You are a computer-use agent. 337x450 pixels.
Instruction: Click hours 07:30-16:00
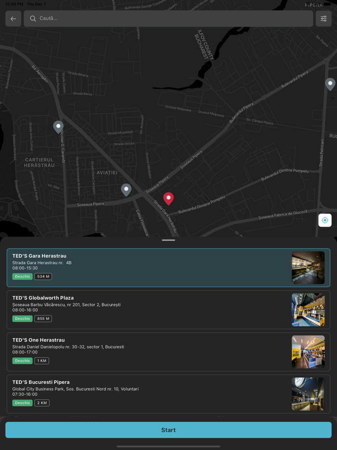tap(25, 394)
